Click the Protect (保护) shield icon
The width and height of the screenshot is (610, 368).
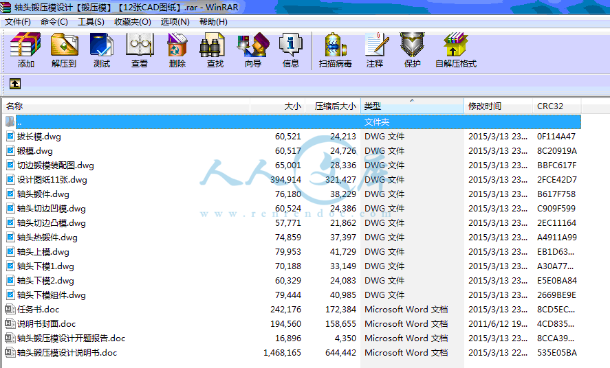tap(413, 49)
